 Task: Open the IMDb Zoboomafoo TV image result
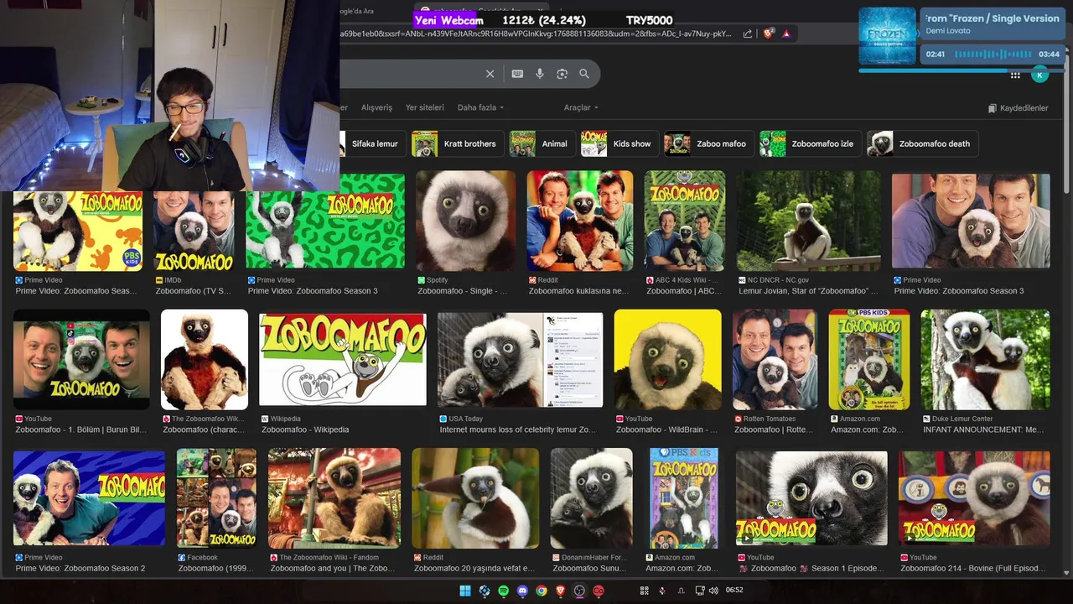(194, 231)
